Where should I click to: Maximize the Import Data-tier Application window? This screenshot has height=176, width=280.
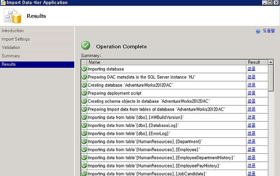[x=270, y=3]
